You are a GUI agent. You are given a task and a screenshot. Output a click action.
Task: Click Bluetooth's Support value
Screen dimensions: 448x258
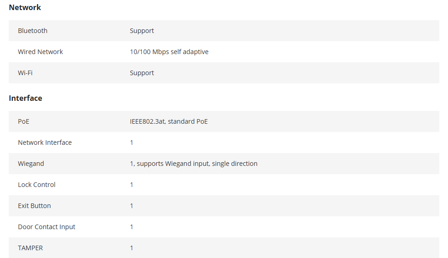pos(142,31)
